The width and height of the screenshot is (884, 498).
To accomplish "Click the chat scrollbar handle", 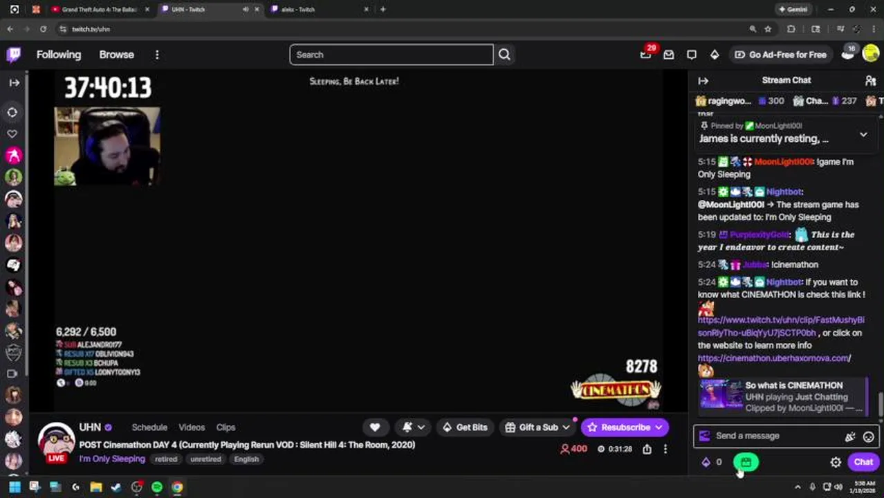I will coord(881,404).
